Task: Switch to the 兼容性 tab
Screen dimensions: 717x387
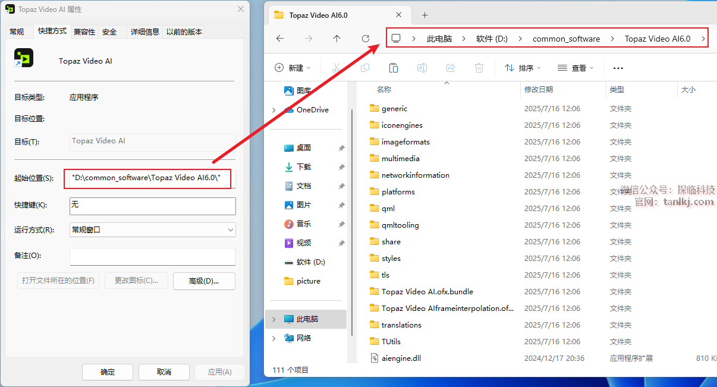Action: click(x=84, y=32)
